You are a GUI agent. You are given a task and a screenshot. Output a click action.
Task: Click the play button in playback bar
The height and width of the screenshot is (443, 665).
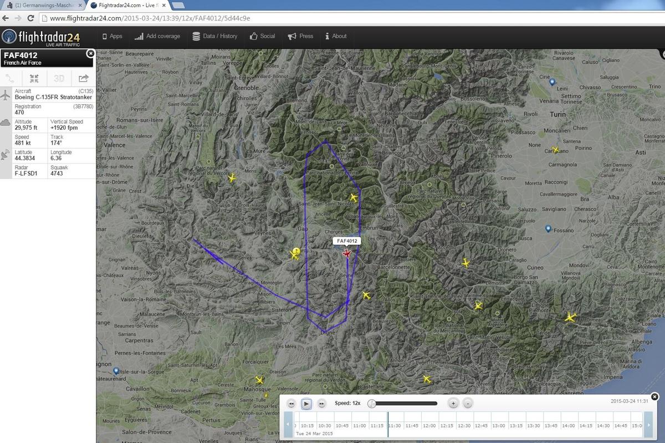[306, 404]
